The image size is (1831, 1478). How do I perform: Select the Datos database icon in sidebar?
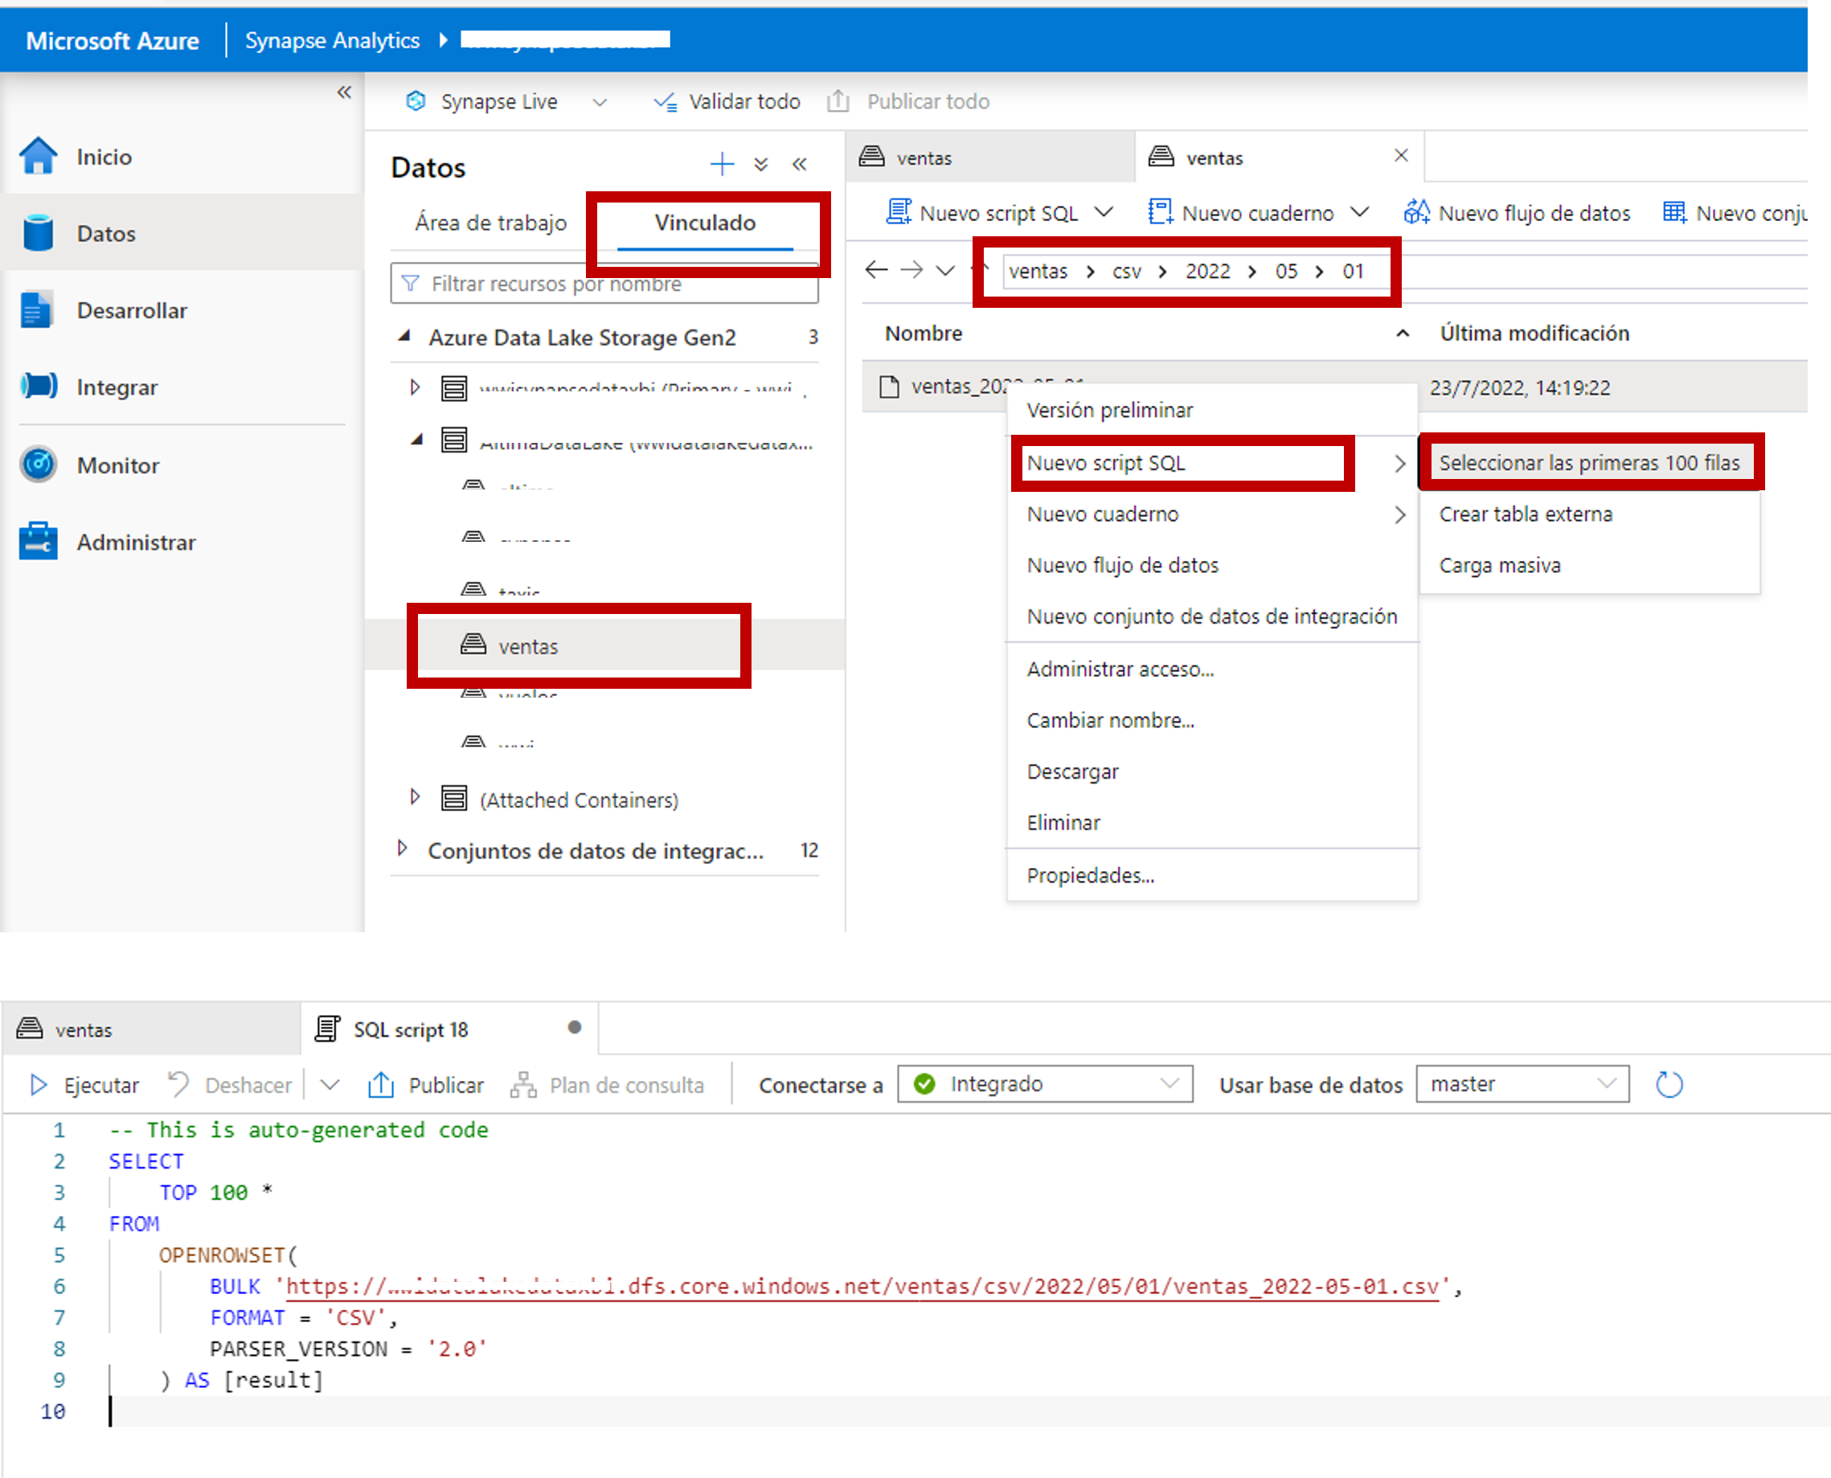click(x=39, y=232)
